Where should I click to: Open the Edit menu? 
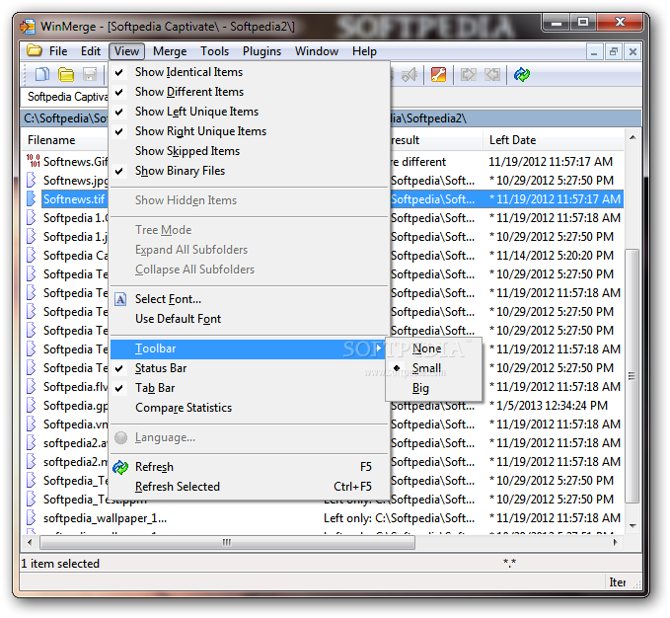point(91,51)
